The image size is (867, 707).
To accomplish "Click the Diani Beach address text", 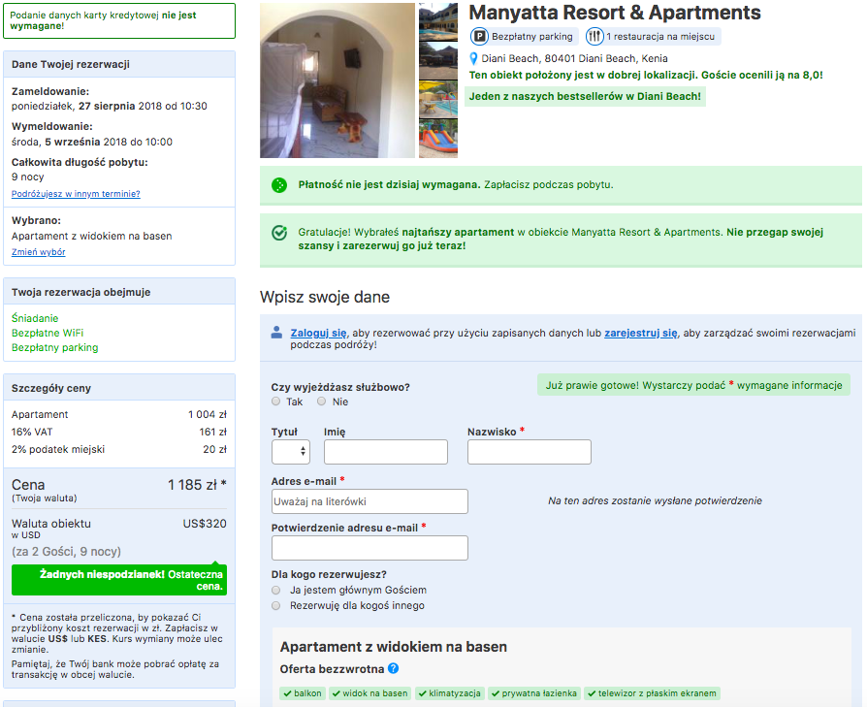I will pos(574,58).
